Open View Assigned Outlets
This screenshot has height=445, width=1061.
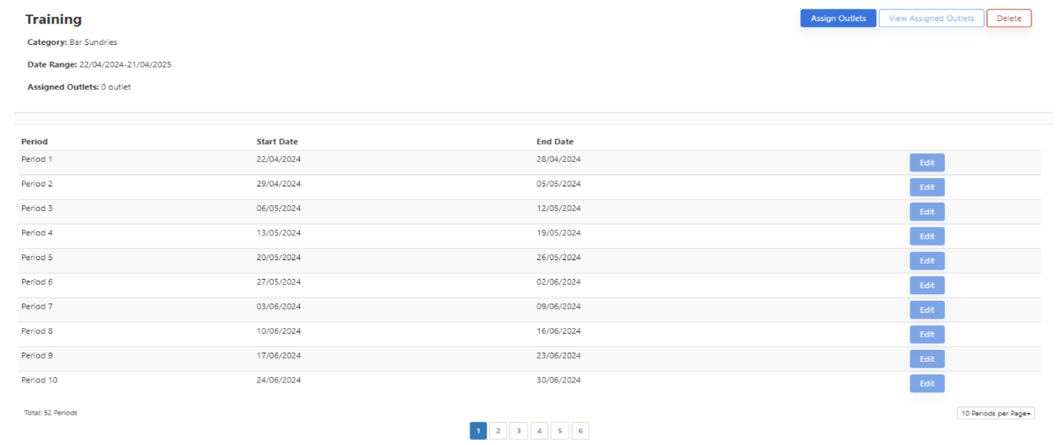[x=930, y=19]
